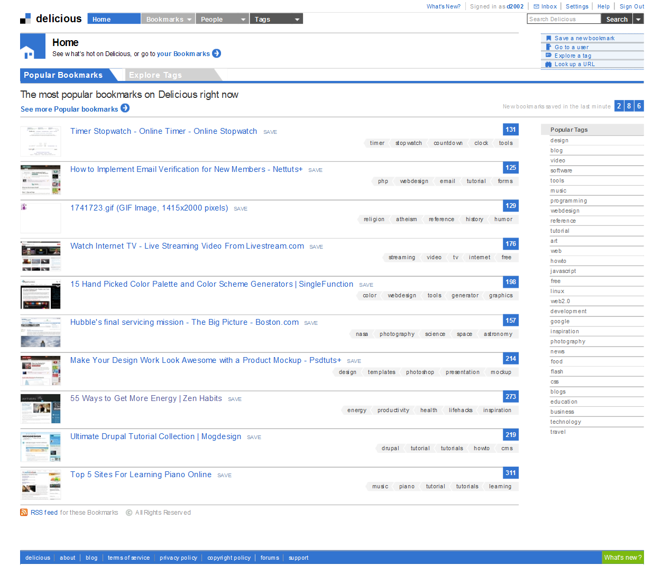Click the Go to a user icon
This screenshot has width=662, height=574.
(x=549, y=47)
